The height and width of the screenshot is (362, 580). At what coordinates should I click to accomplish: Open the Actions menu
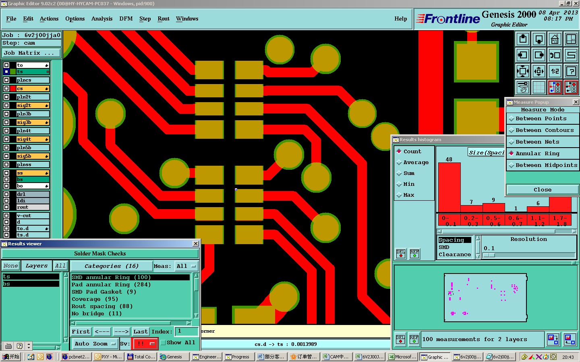pyautogui.click(x=49, y=19)
